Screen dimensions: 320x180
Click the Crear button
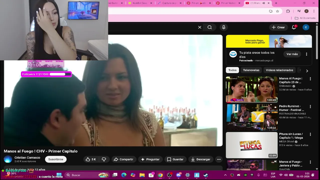point(278,27)
